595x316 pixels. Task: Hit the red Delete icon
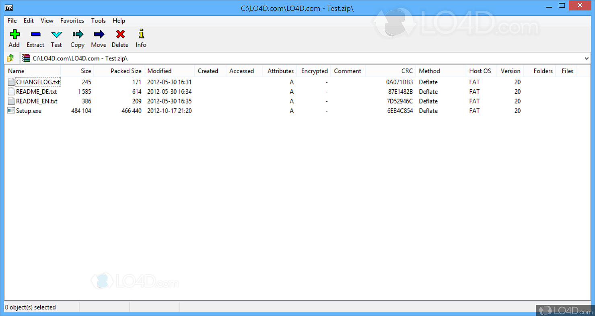[x=120, y=35]
